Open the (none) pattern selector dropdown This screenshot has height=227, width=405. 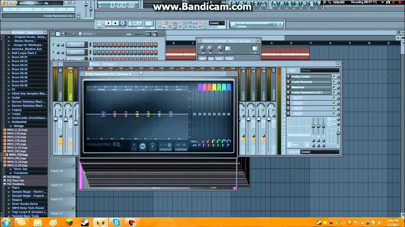217,23
